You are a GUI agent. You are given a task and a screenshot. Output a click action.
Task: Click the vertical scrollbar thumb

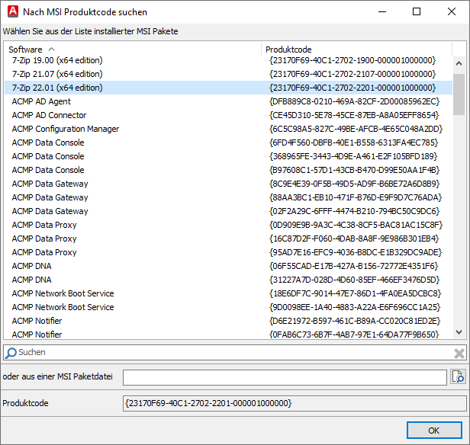(x=459, y=94)
